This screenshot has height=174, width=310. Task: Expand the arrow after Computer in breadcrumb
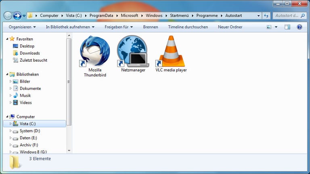tap(62, 16)
